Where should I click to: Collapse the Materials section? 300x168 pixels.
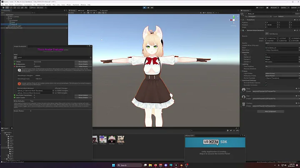(241, 52)
